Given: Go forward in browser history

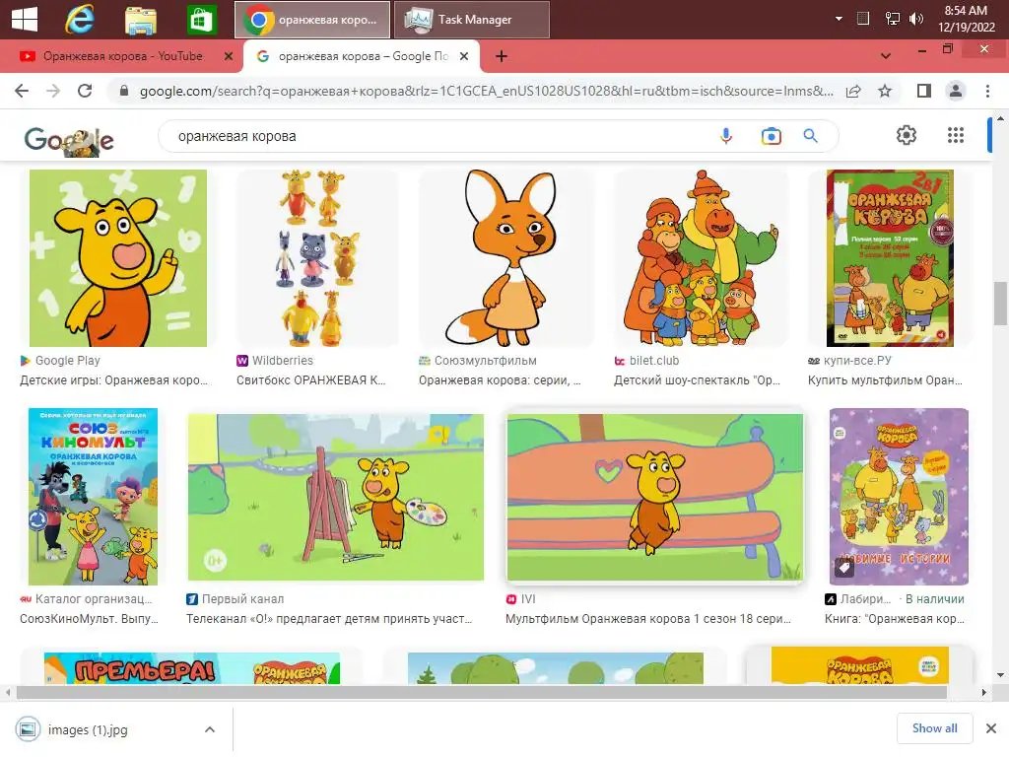Looking at the screenshot, I should click(53, 91).
